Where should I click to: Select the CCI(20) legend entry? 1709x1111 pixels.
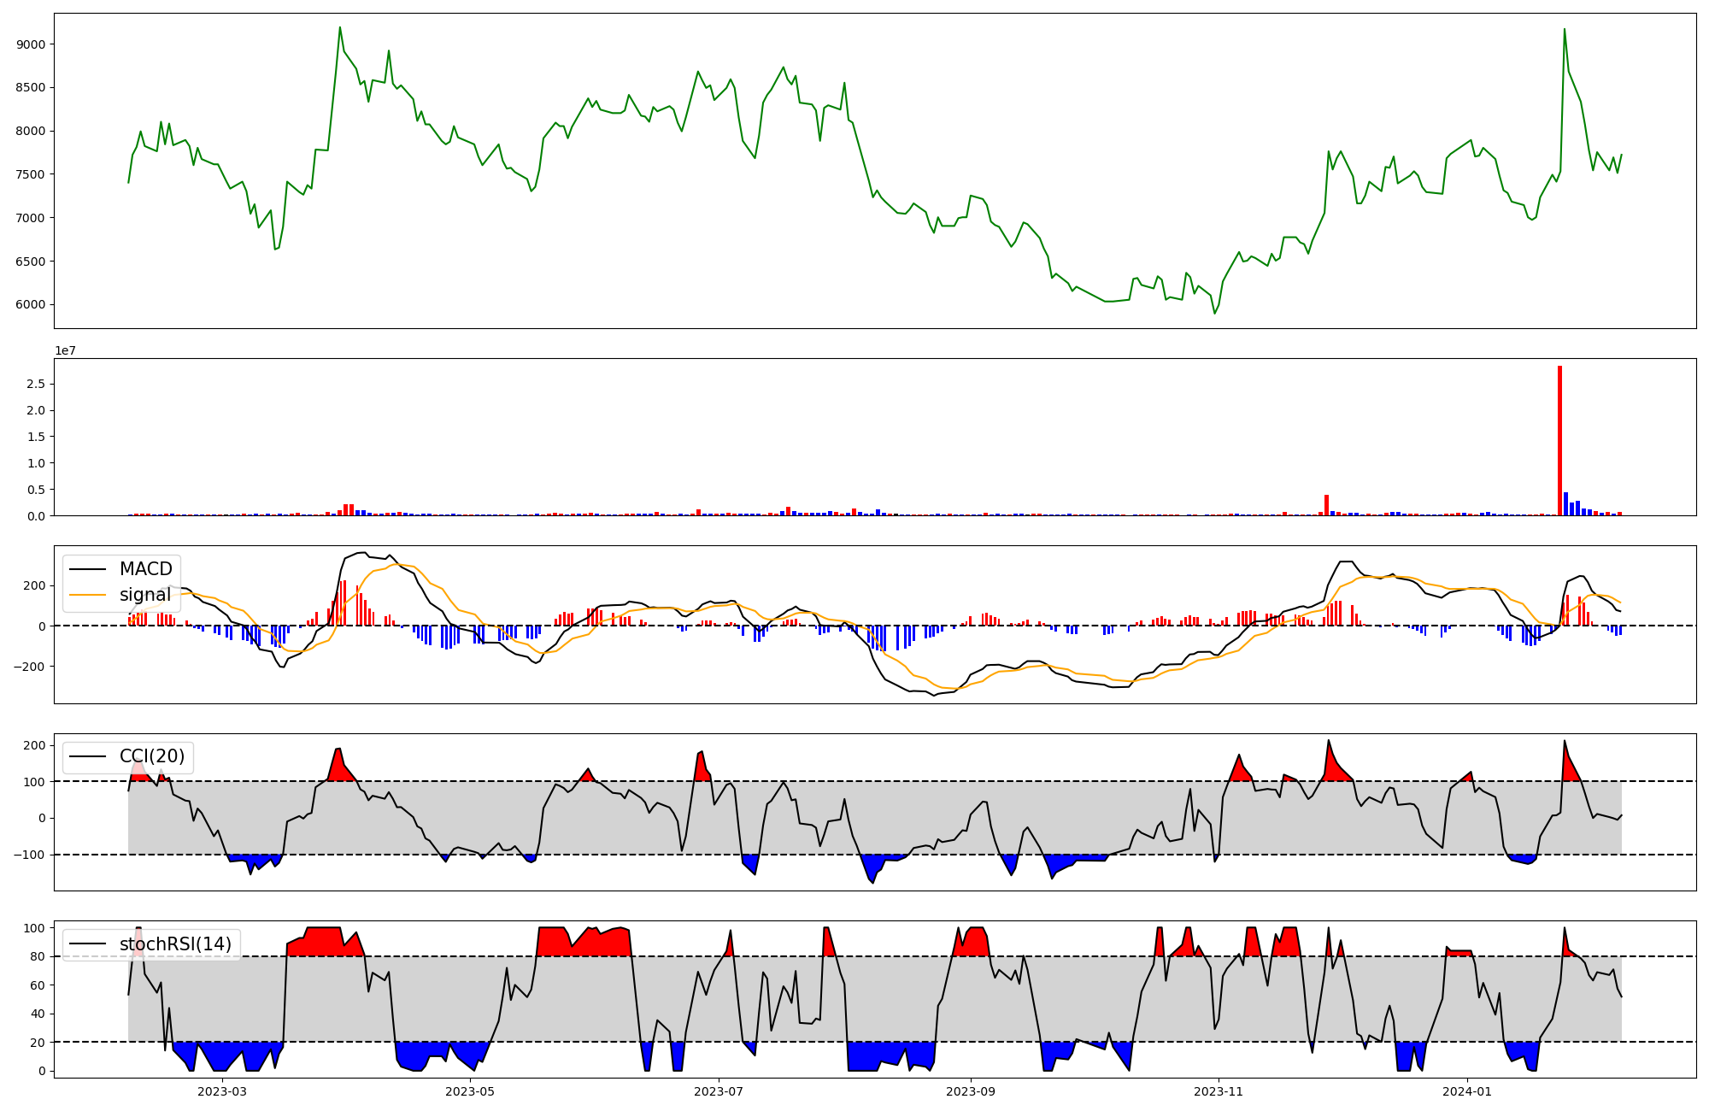(151, 756)
